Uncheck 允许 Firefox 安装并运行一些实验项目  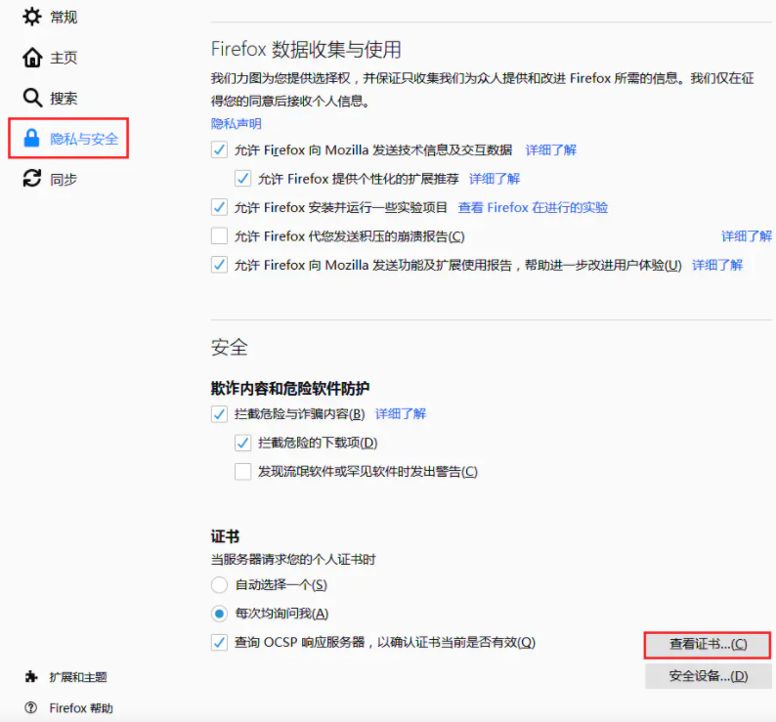219,207
